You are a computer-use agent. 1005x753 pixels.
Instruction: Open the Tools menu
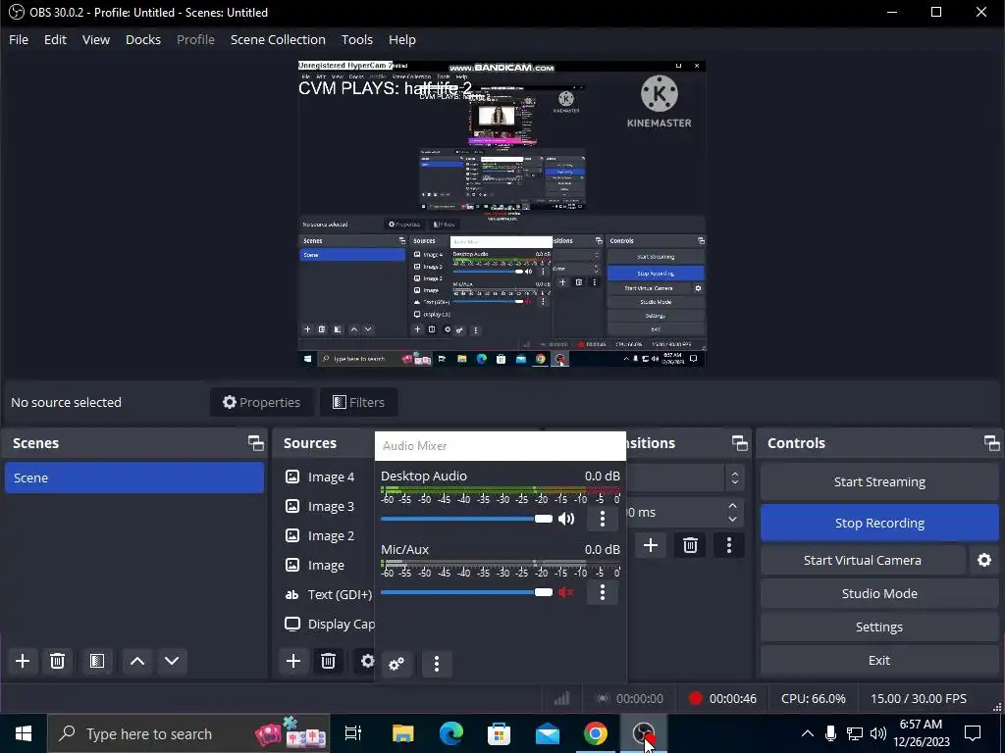click(x=357, y=39)
